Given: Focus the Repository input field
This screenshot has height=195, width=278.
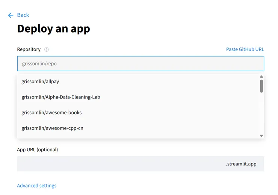Looking at the screenshot, I should (x=141, y=64).
